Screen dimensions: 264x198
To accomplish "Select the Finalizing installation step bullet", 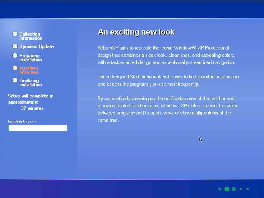I will click(x=15, y=80).
